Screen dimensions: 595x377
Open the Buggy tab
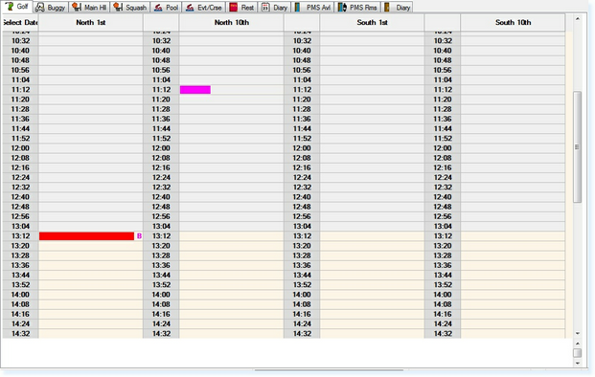point(51,8)
